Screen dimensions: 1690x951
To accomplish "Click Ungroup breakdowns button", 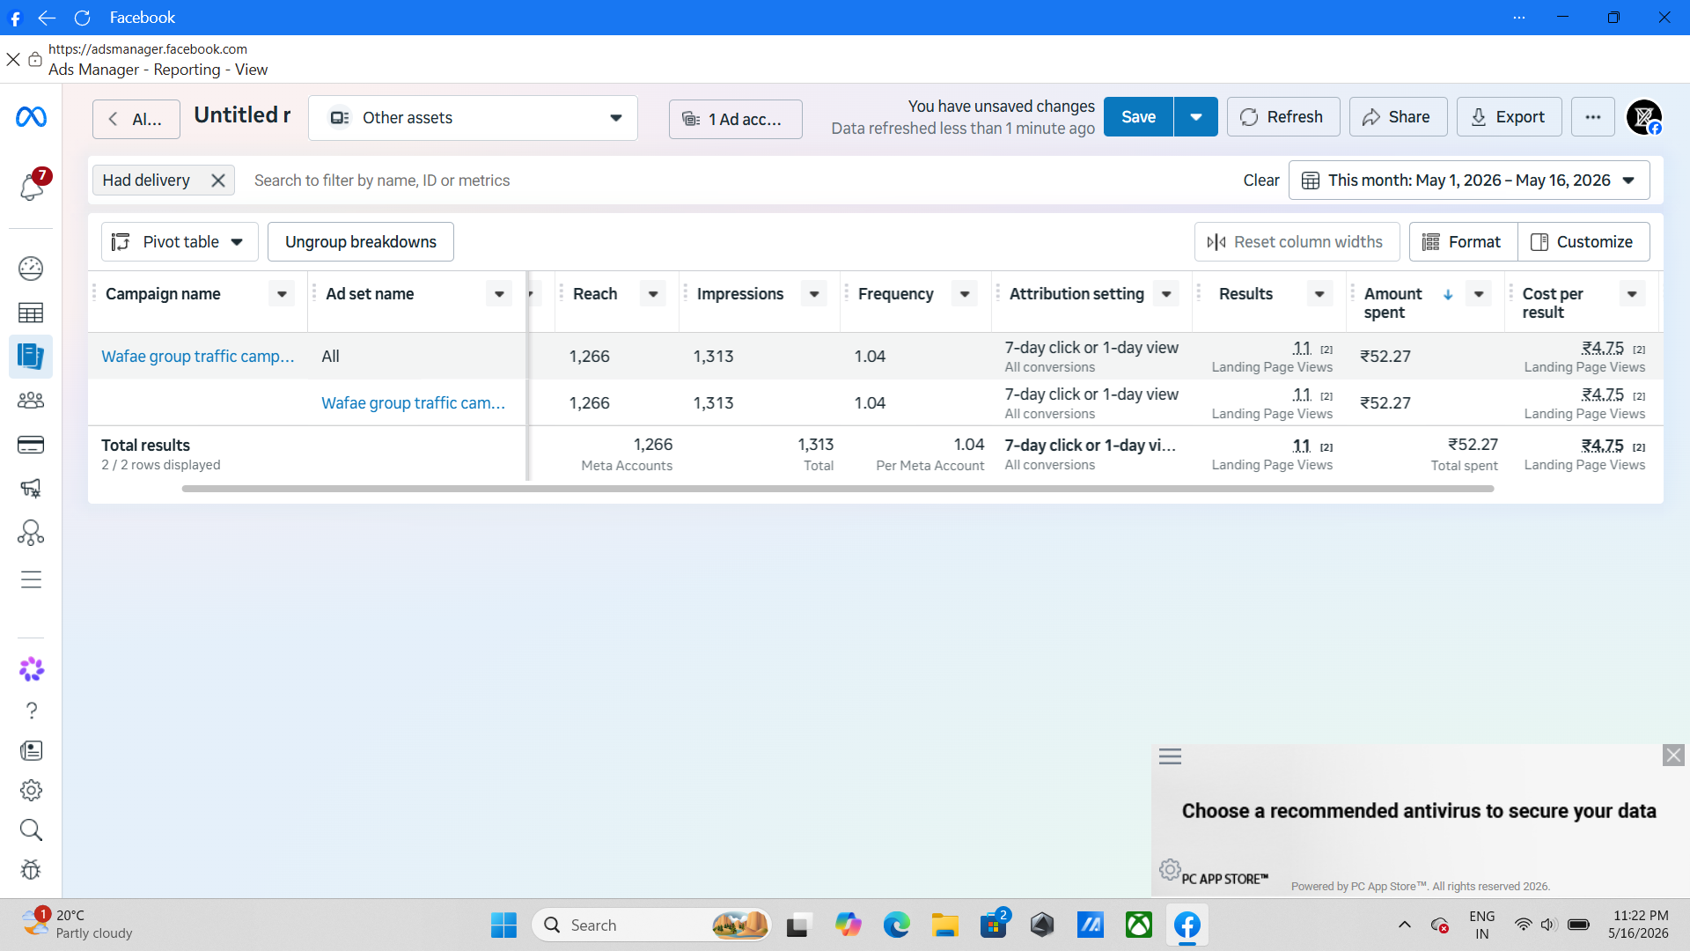I will coord(361,242).
